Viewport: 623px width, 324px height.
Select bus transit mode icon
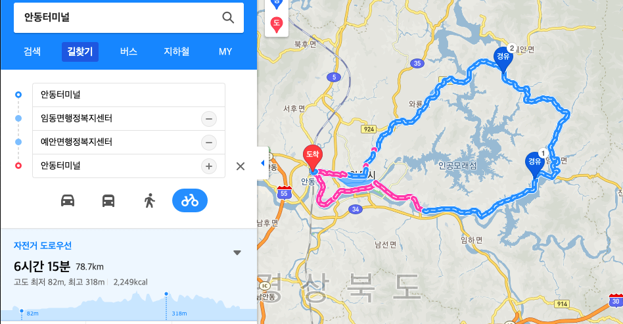pyautogui.click(x=108, y=200)
